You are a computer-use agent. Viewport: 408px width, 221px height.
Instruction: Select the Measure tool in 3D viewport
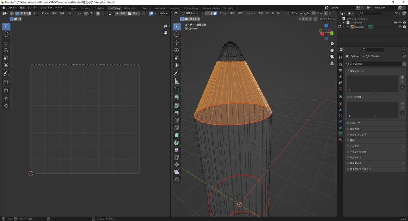[177, 81]
